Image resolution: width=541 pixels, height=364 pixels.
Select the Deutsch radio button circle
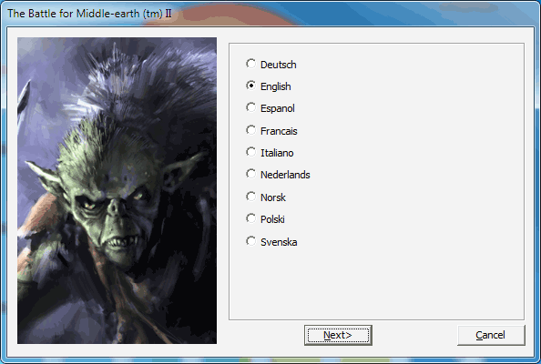pos(250,64)
